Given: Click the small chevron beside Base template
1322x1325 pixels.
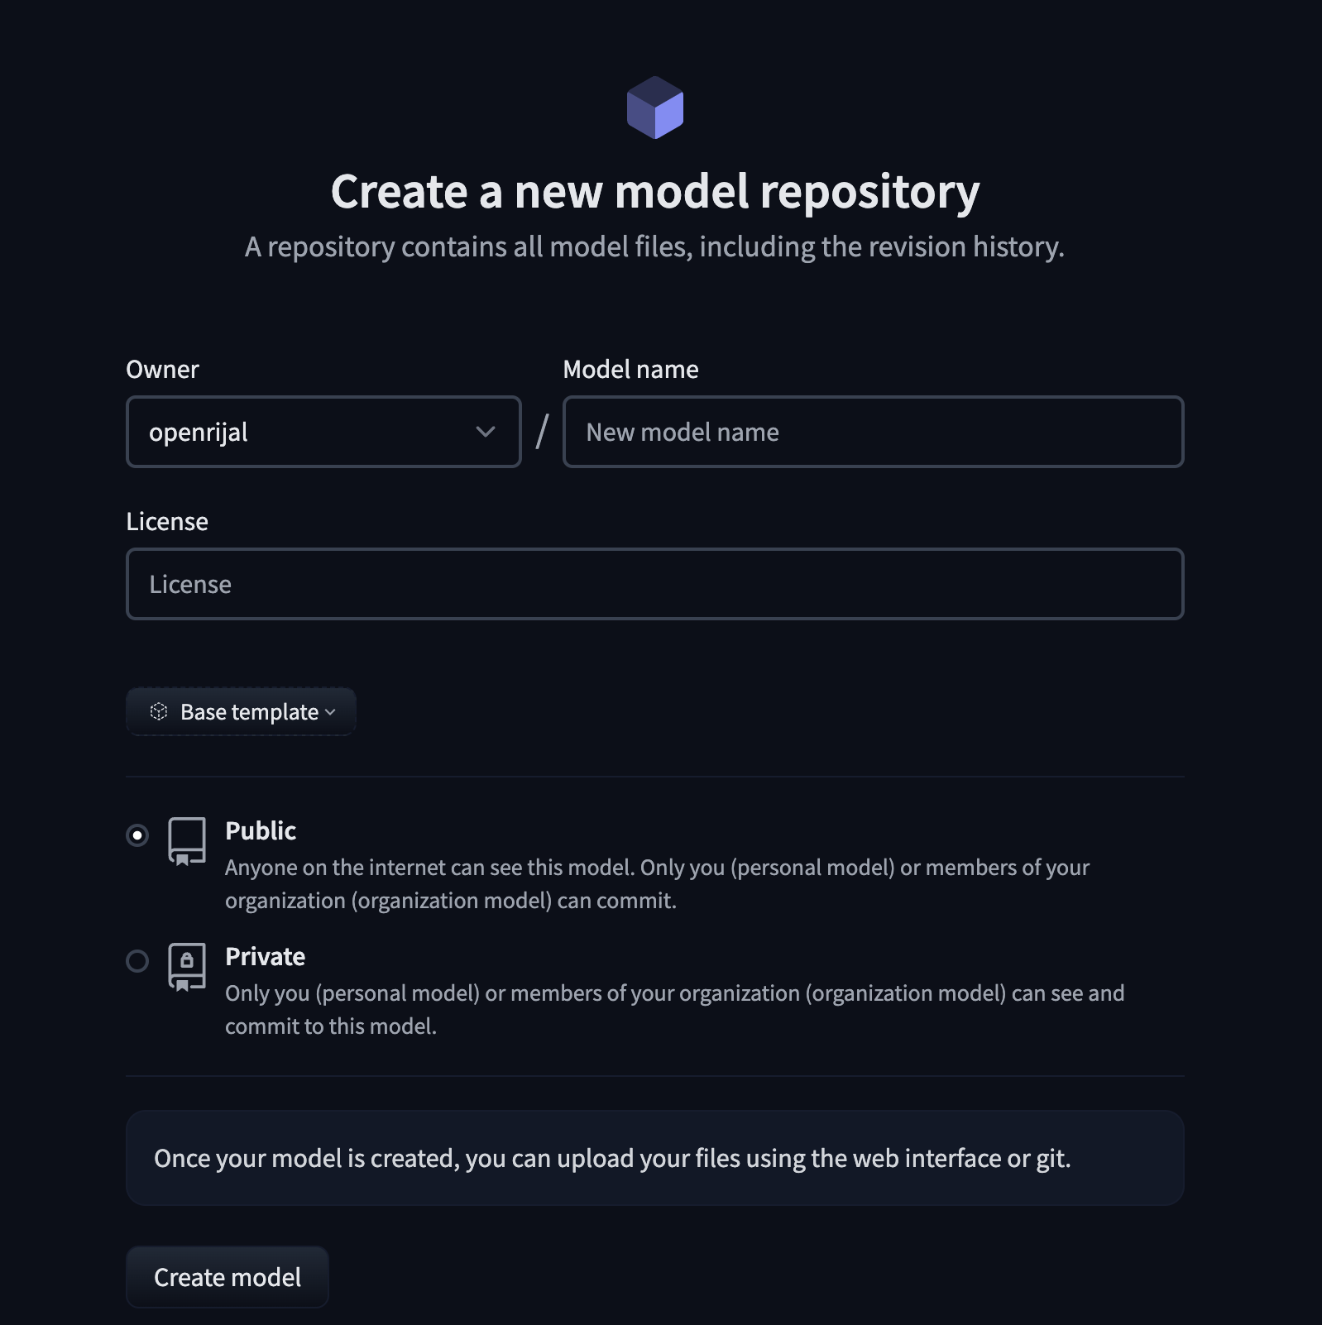Looking at the screenshot, I should pyautogui.click(x=330, y=712).
